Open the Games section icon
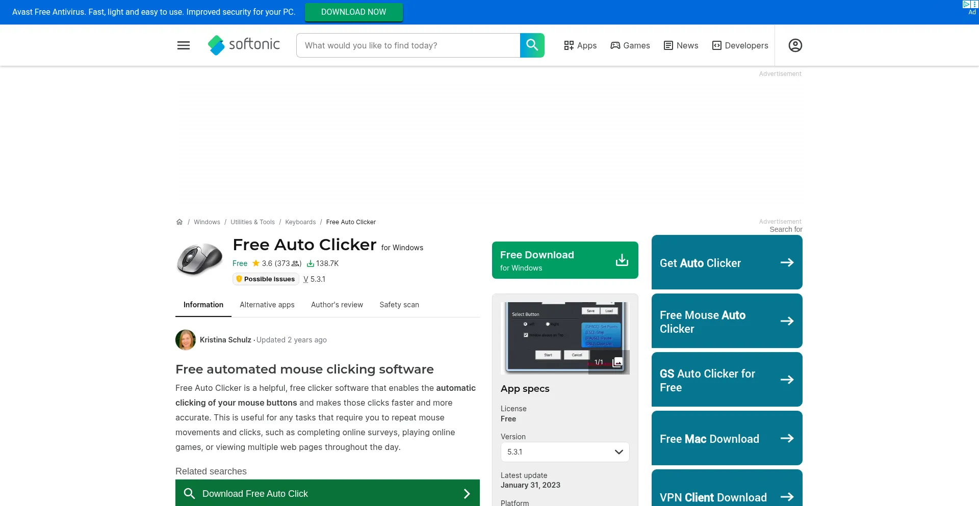This screenshot has width=979, height=506. [x=615, y=45]
